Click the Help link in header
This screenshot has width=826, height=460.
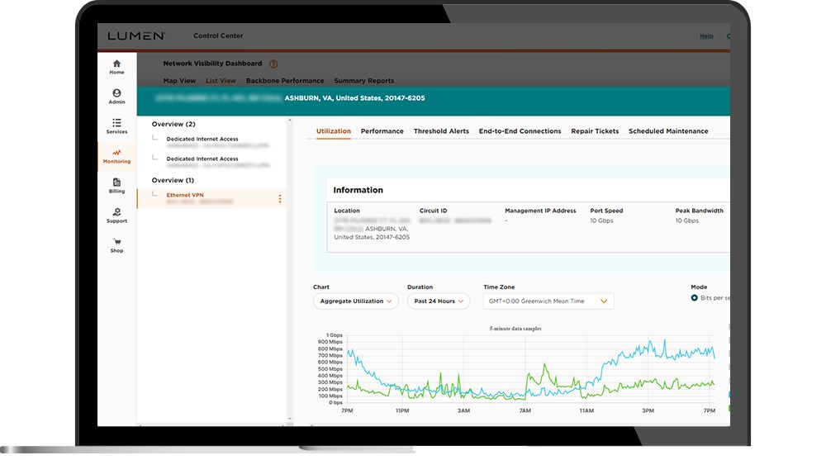(706, 36)
